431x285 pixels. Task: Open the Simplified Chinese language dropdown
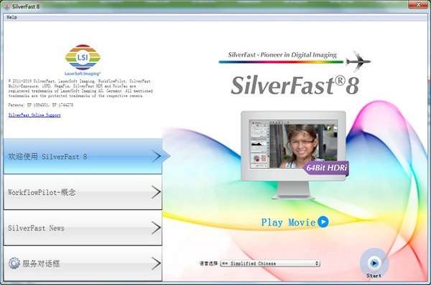[270, 264]
